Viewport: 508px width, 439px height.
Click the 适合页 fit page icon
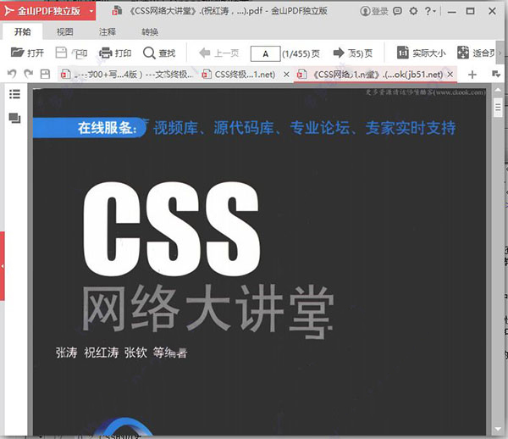point(463,53)
